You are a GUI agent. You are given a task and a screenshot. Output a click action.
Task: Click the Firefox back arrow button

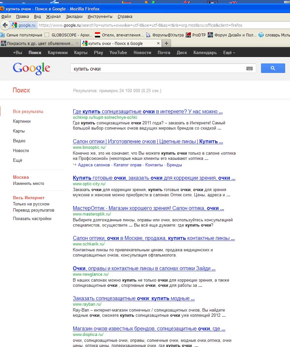(x=5, y=25)
